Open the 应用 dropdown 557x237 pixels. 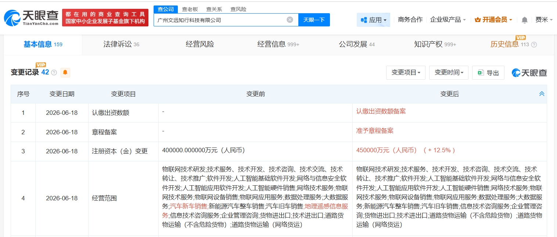pos(373,20)
